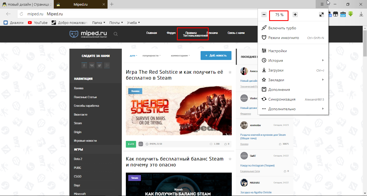The height and width of the screenshot is (196, 367).
Task: Open Dota 2 in the games list
Action: [x=78, y=159]
